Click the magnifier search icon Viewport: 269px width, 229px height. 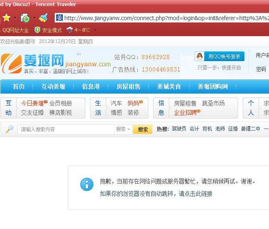tap(10, 129)
